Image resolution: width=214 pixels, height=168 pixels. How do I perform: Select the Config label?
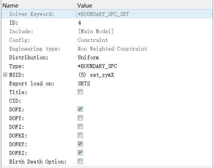pyautogui.click(x=20, y=40)
